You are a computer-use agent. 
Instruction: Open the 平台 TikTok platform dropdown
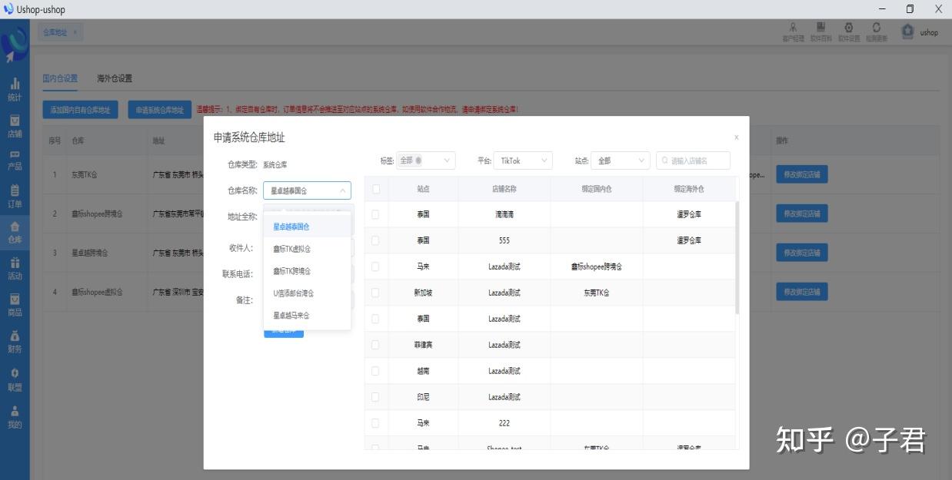[523, 161]
